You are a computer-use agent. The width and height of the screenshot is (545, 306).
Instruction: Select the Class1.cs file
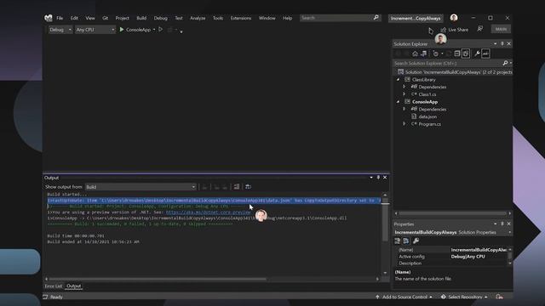[427, 94]
